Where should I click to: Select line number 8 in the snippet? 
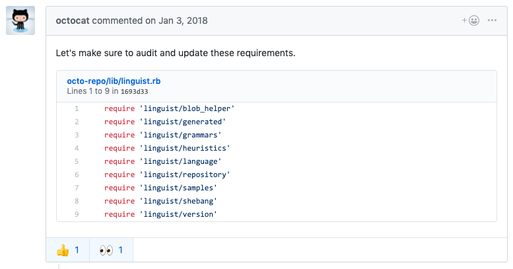tap(77, 201)
